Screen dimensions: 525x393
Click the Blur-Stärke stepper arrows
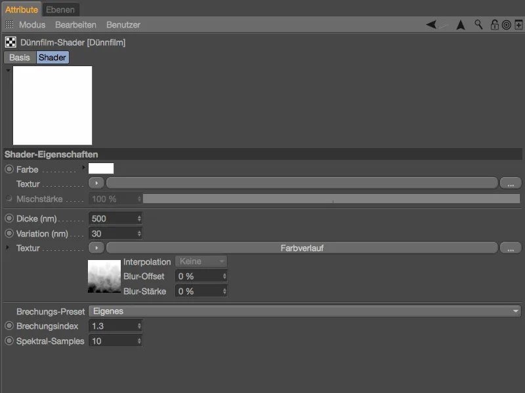224,291
